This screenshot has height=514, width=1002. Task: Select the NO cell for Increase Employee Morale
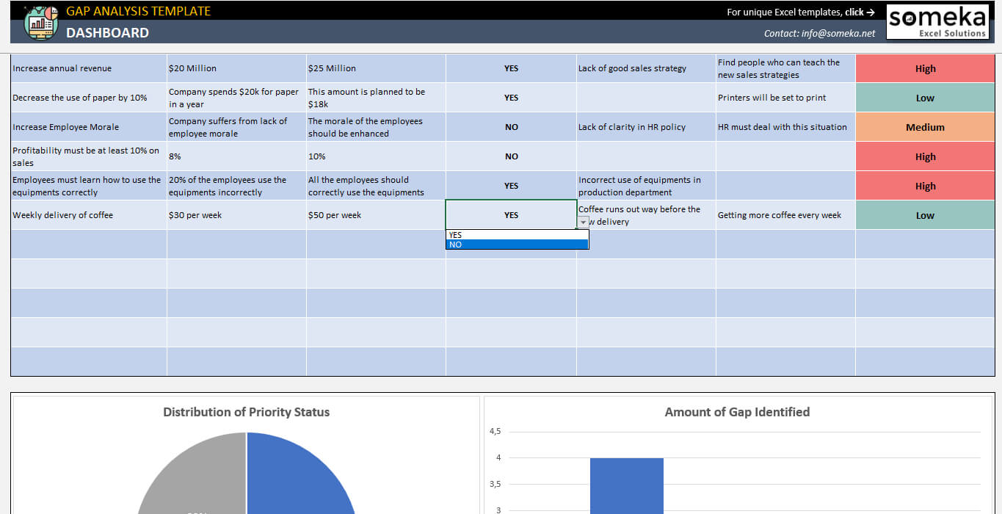[511, 127]
